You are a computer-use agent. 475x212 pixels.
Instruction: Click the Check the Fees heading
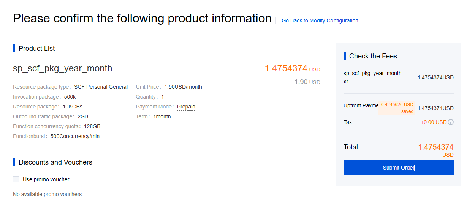coord(373,56)
